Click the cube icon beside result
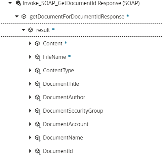This screenshot has height=157, width=163. click(x=31, y=30)
